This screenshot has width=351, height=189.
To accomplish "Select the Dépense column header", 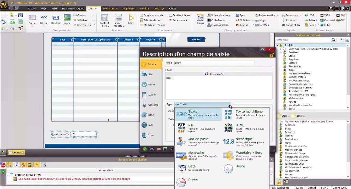I will (x=128, y=40).
